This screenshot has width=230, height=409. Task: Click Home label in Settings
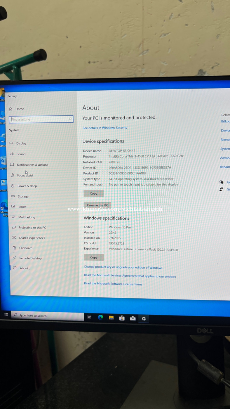[x=20, y=109]
